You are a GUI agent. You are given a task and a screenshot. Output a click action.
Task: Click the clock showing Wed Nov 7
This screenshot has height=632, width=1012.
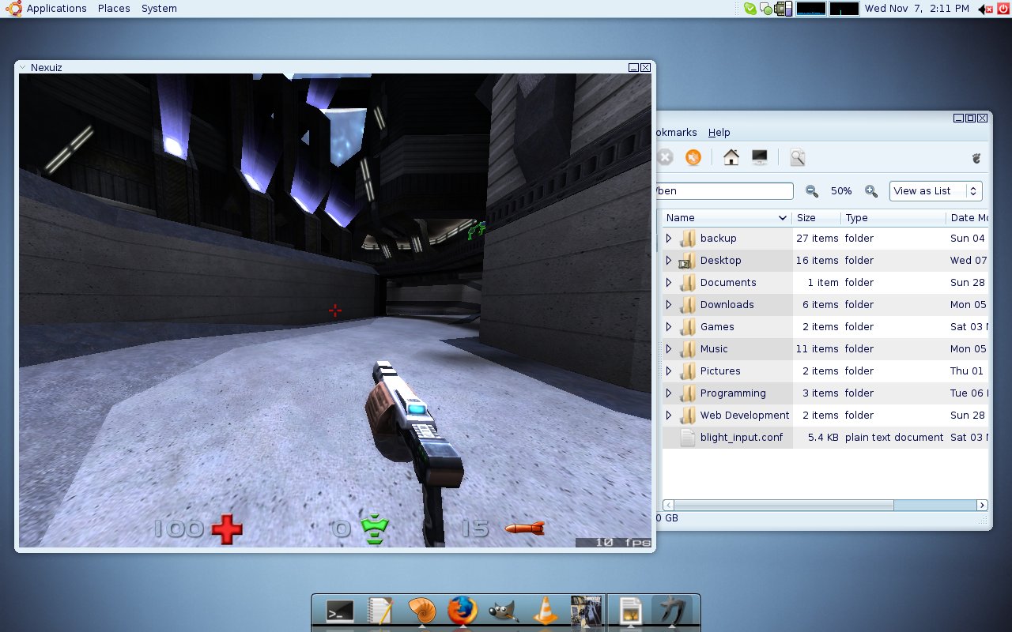tap(916, 9)
